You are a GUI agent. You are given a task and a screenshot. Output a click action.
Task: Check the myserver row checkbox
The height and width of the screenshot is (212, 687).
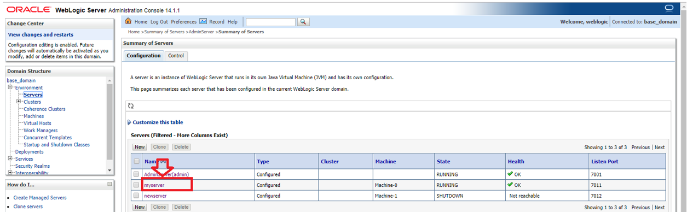136,185
